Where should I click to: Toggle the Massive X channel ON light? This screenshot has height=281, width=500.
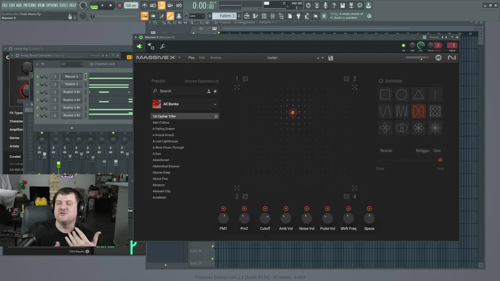pyautogui.click(x=404, y=46)
